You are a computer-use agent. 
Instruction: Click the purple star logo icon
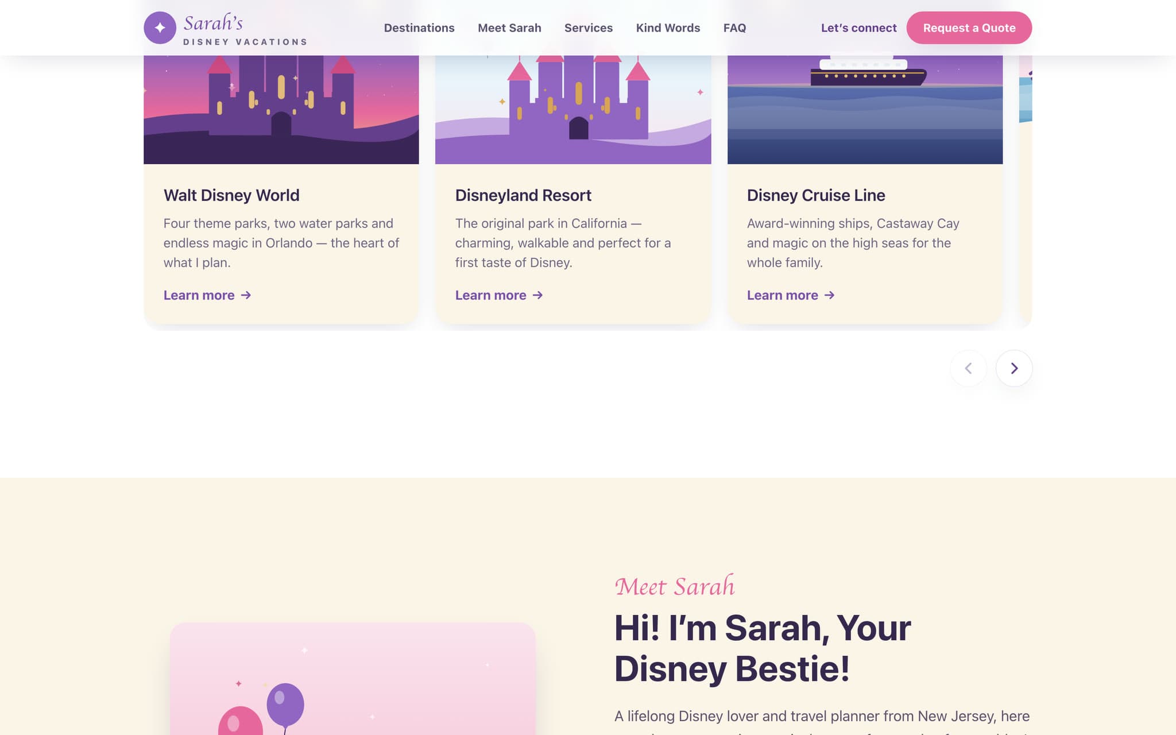160,28
